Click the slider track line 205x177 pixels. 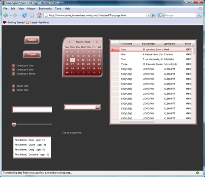[34, 124]
